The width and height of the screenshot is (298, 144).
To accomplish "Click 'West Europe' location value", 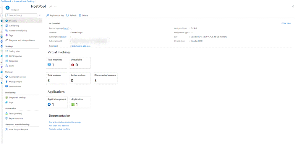I will (77, 33).
